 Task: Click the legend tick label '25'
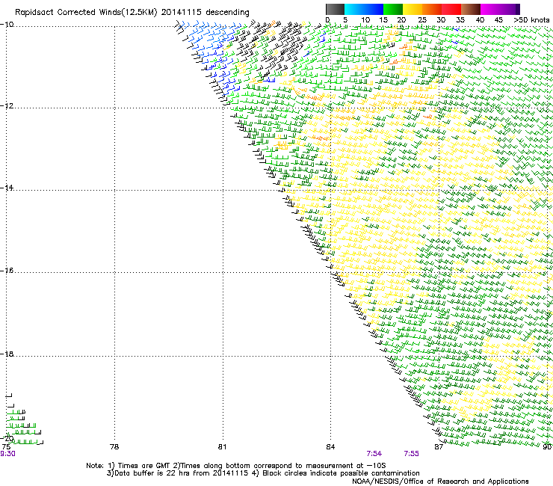click(x=422, y=19)
